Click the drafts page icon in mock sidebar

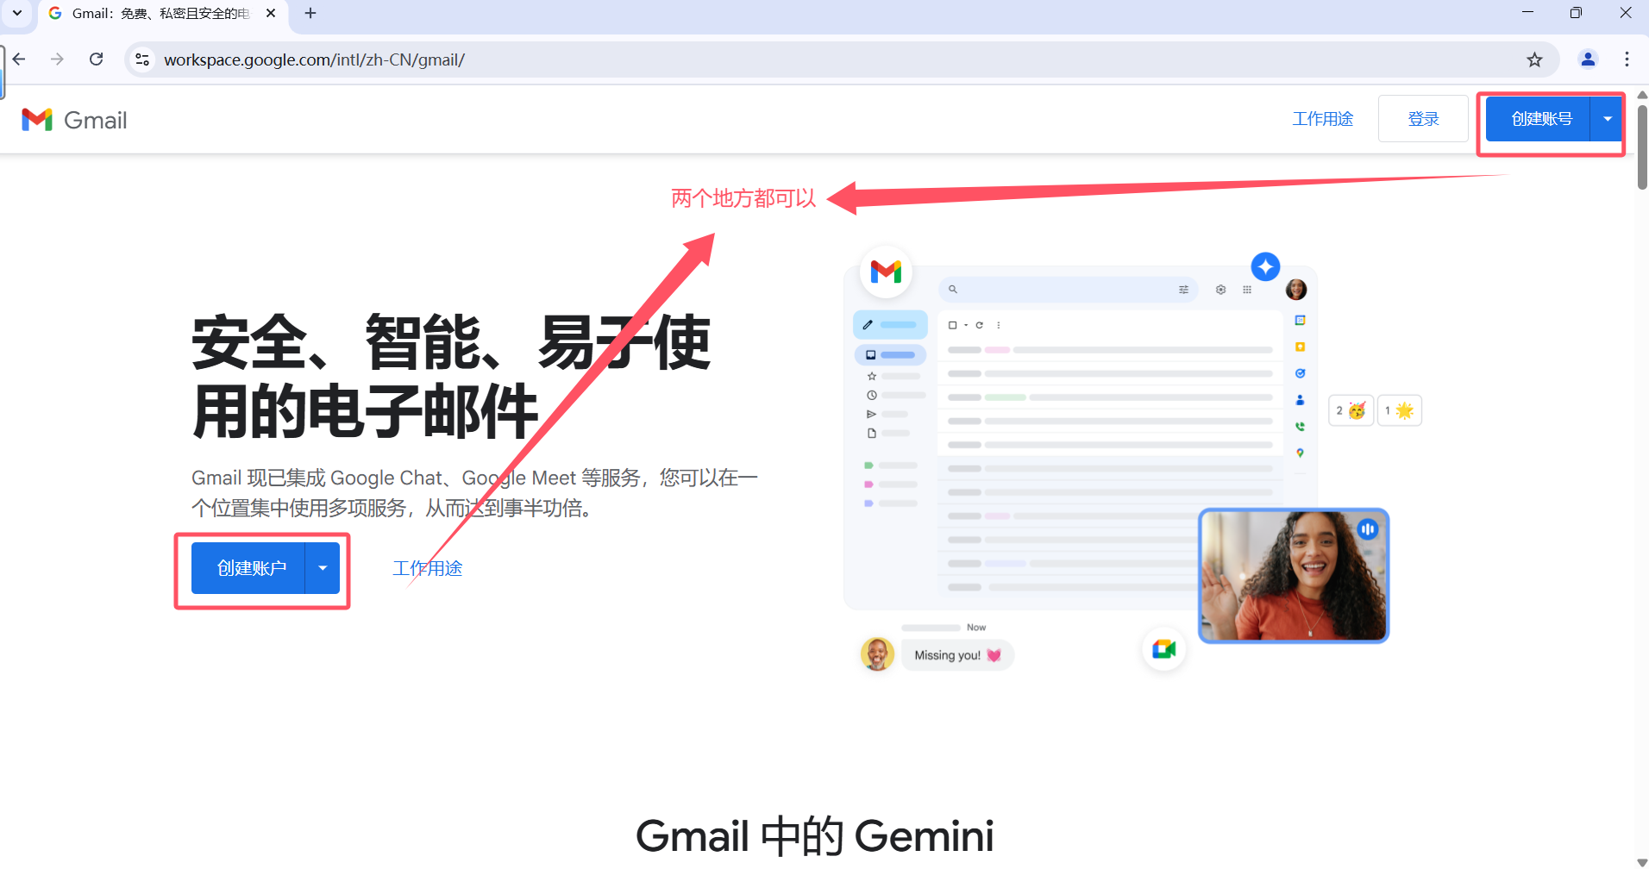click(872, 433)
